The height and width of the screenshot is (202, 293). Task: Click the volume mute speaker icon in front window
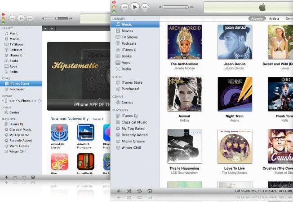point(160,7)
